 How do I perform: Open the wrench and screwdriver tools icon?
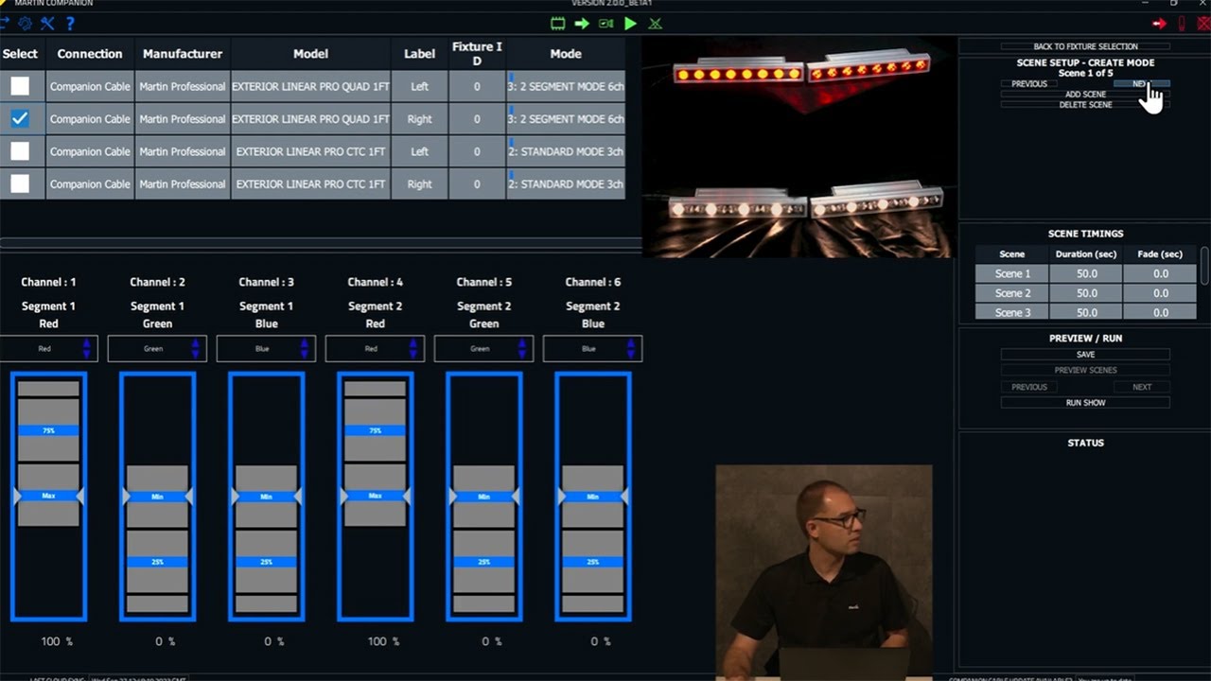(x=47, y=24)
